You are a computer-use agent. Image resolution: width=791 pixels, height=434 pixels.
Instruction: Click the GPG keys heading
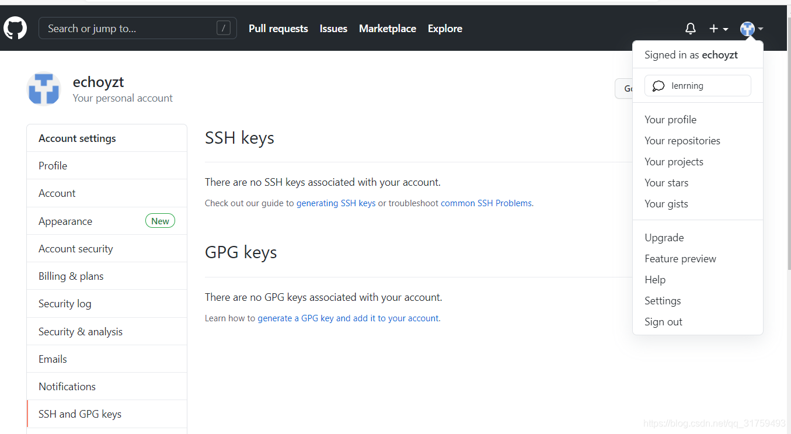pyautogui.click(x=241, y=252)
